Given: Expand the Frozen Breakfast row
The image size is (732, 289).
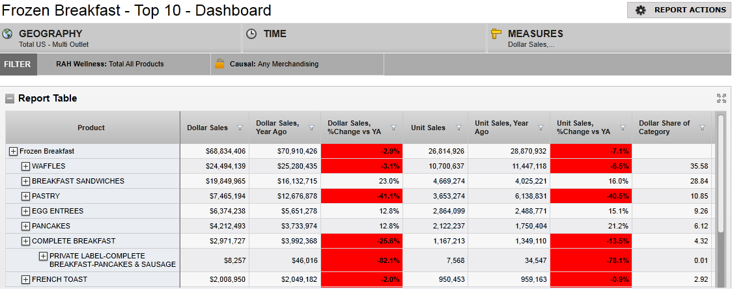Looking at the screenshot, I should 13,151.
